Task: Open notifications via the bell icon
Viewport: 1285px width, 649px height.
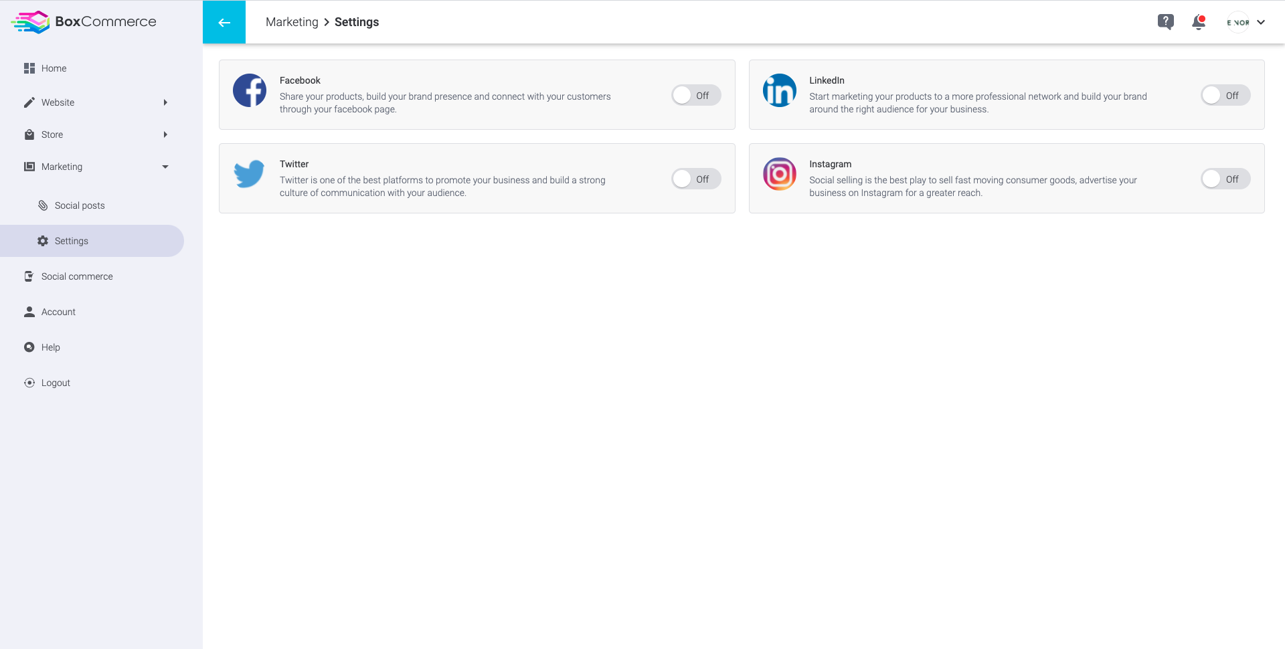Action: click(x=1199, y=22)
